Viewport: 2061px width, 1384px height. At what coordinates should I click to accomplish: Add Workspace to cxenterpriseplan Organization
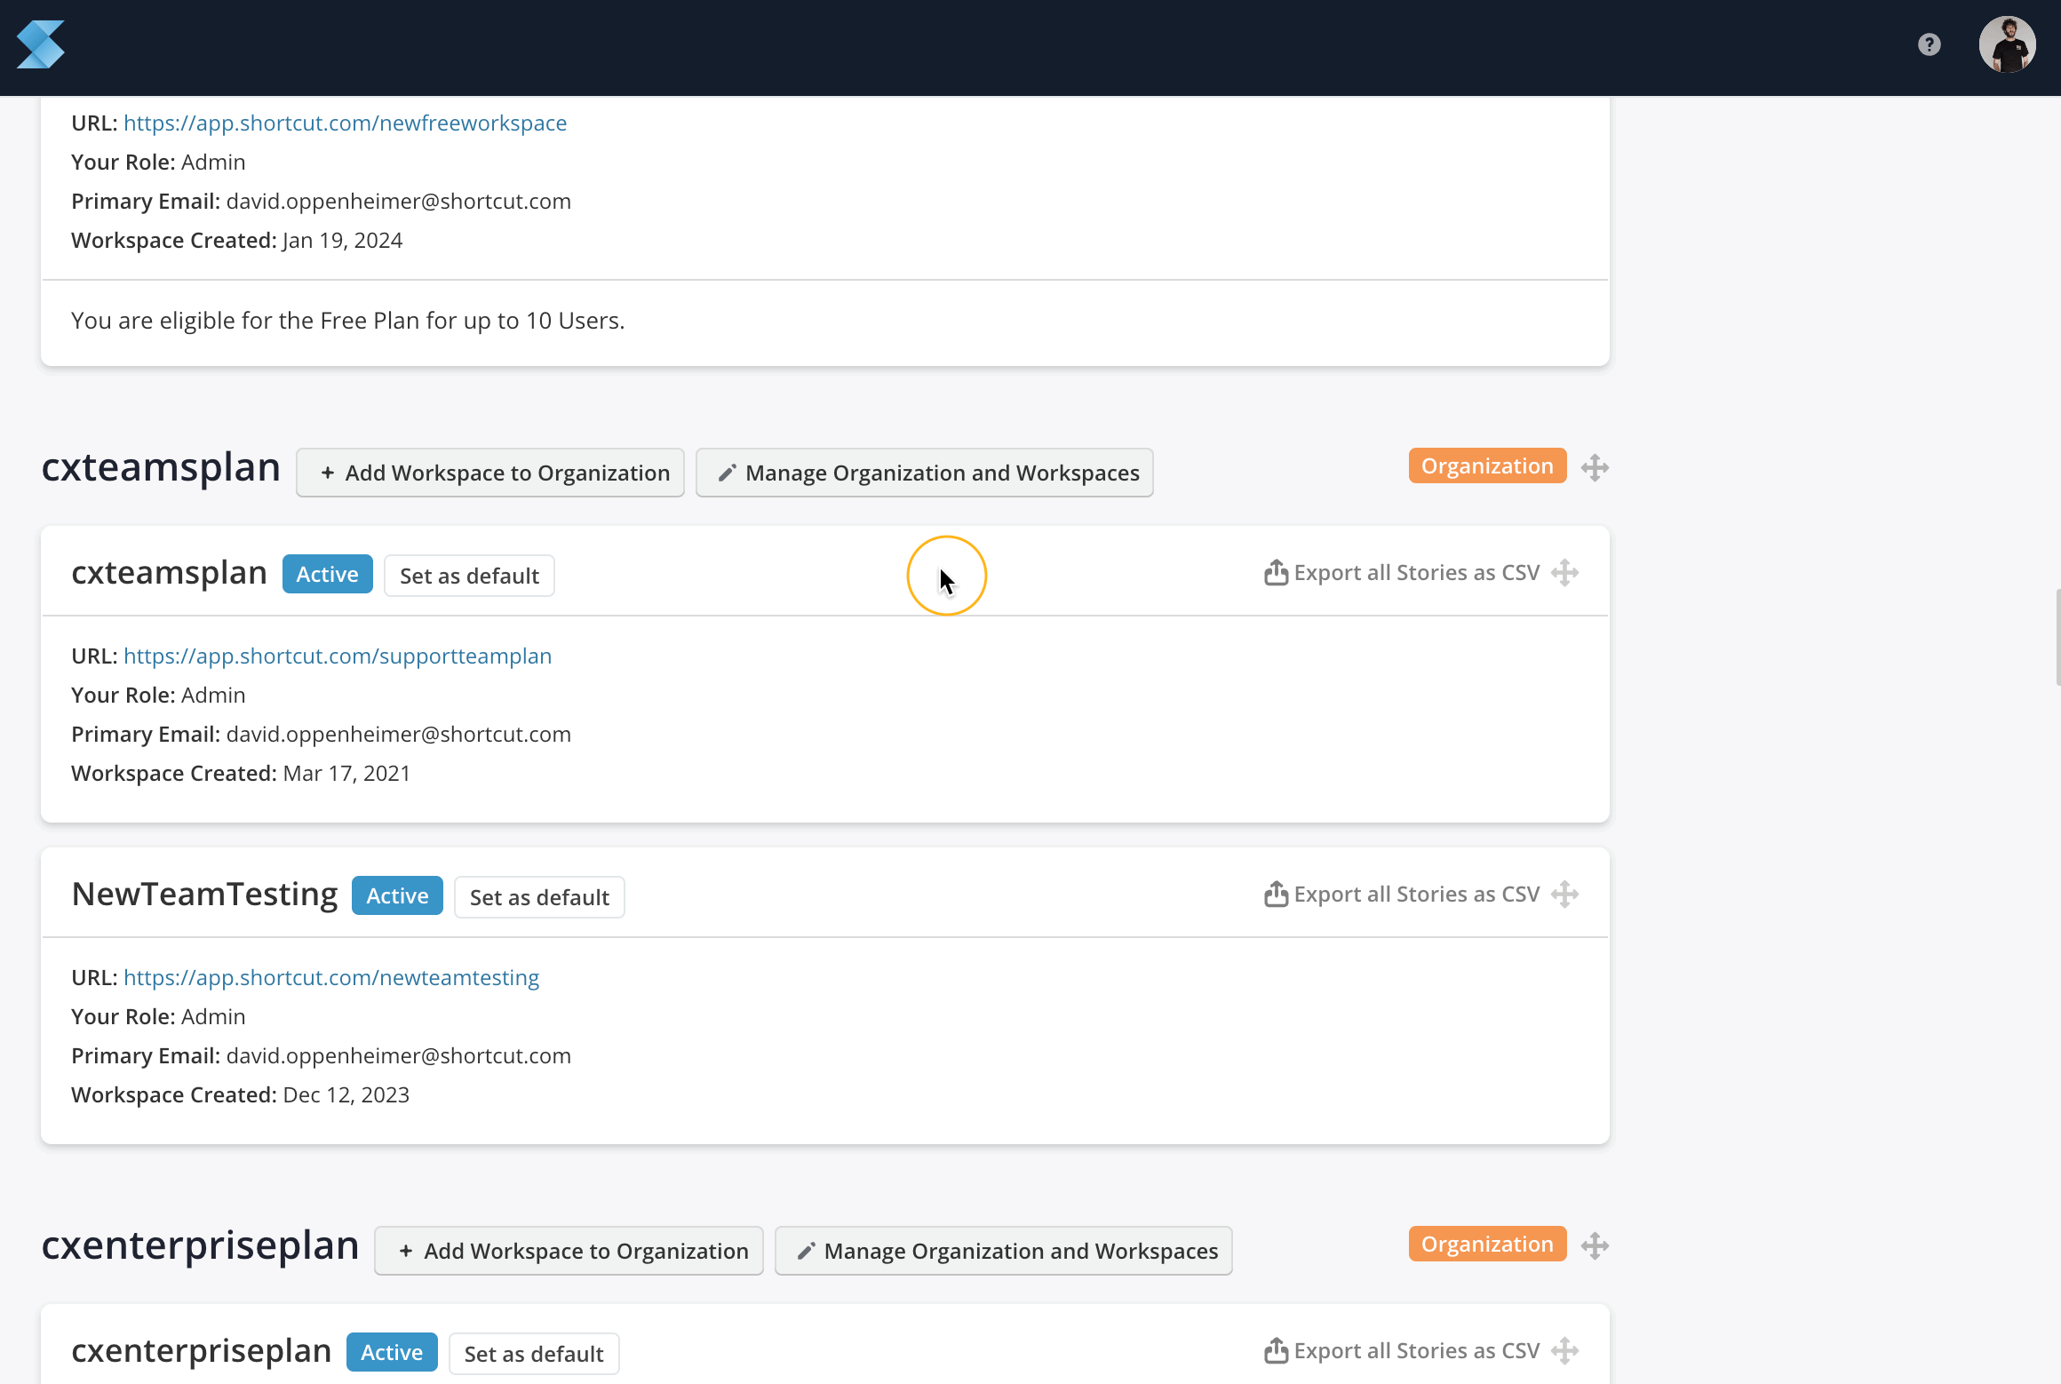pos(569,1251)
